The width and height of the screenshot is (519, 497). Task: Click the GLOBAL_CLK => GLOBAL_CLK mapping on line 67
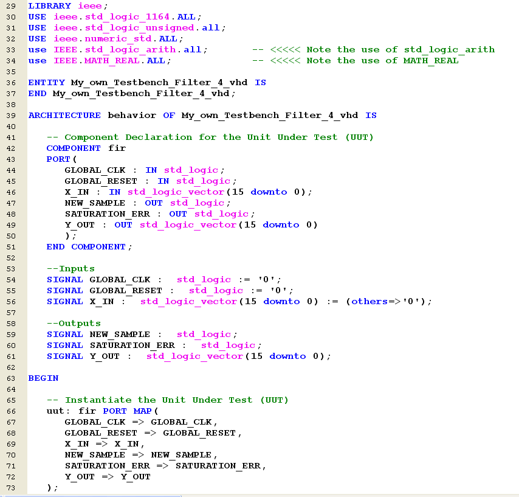138,422
